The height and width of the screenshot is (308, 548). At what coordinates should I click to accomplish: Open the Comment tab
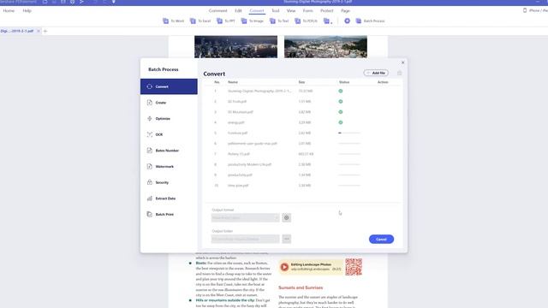[218, 11]
